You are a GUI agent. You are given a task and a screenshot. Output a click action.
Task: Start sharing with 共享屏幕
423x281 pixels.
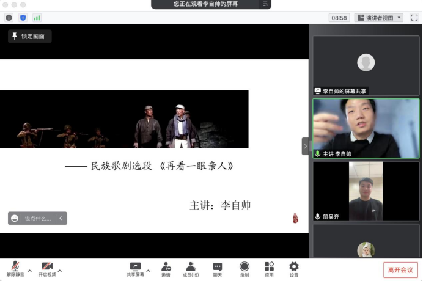(135, 269)
